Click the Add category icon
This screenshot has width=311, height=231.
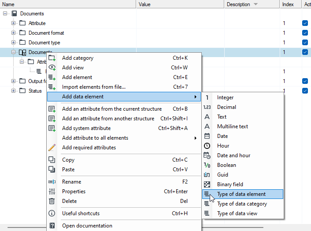click(x=52, y=58)
